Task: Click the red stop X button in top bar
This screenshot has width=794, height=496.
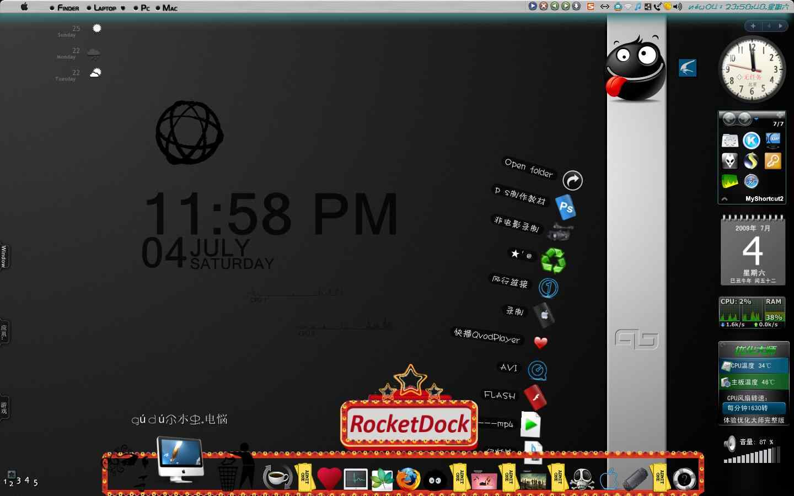Action: 544,6
